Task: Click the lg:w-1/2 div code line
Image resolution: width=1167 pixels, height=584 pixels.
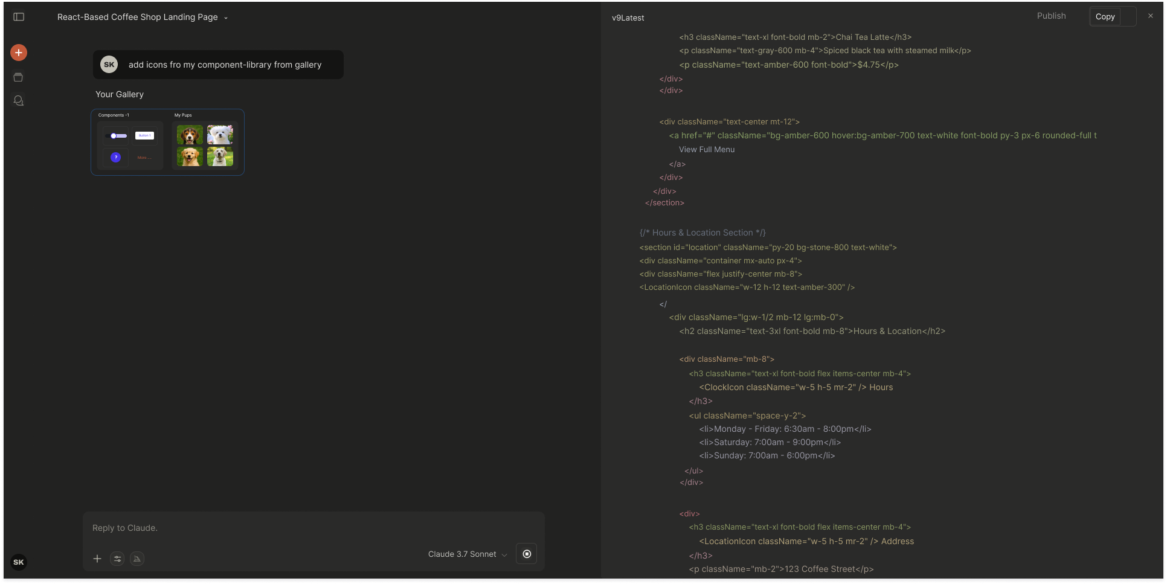Action: pos(756,317)
